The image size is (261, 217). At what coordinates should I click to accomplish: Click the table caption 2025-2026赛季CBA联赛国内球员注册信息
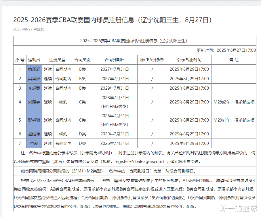tap(134, 41)
